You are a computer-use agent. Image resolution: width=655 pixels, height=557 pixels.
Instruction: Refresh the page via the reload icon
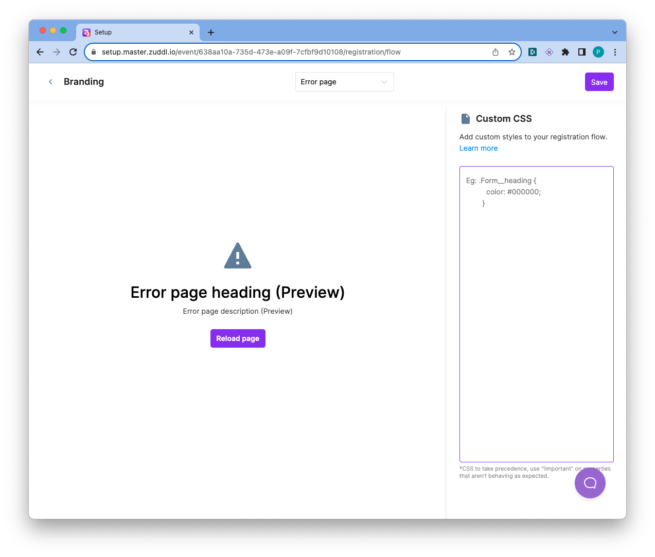tap(73, 52)
